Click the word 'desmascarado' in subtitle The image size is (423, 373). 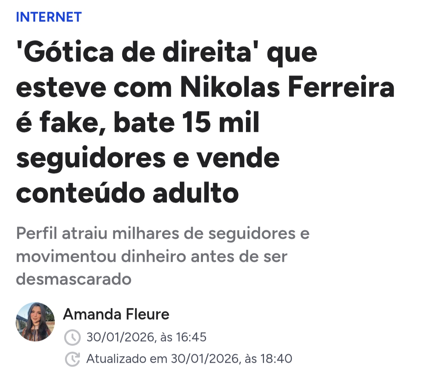74,279
